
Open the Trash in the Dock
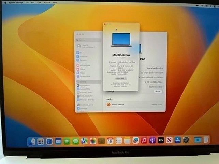click(x=206, y=139)
